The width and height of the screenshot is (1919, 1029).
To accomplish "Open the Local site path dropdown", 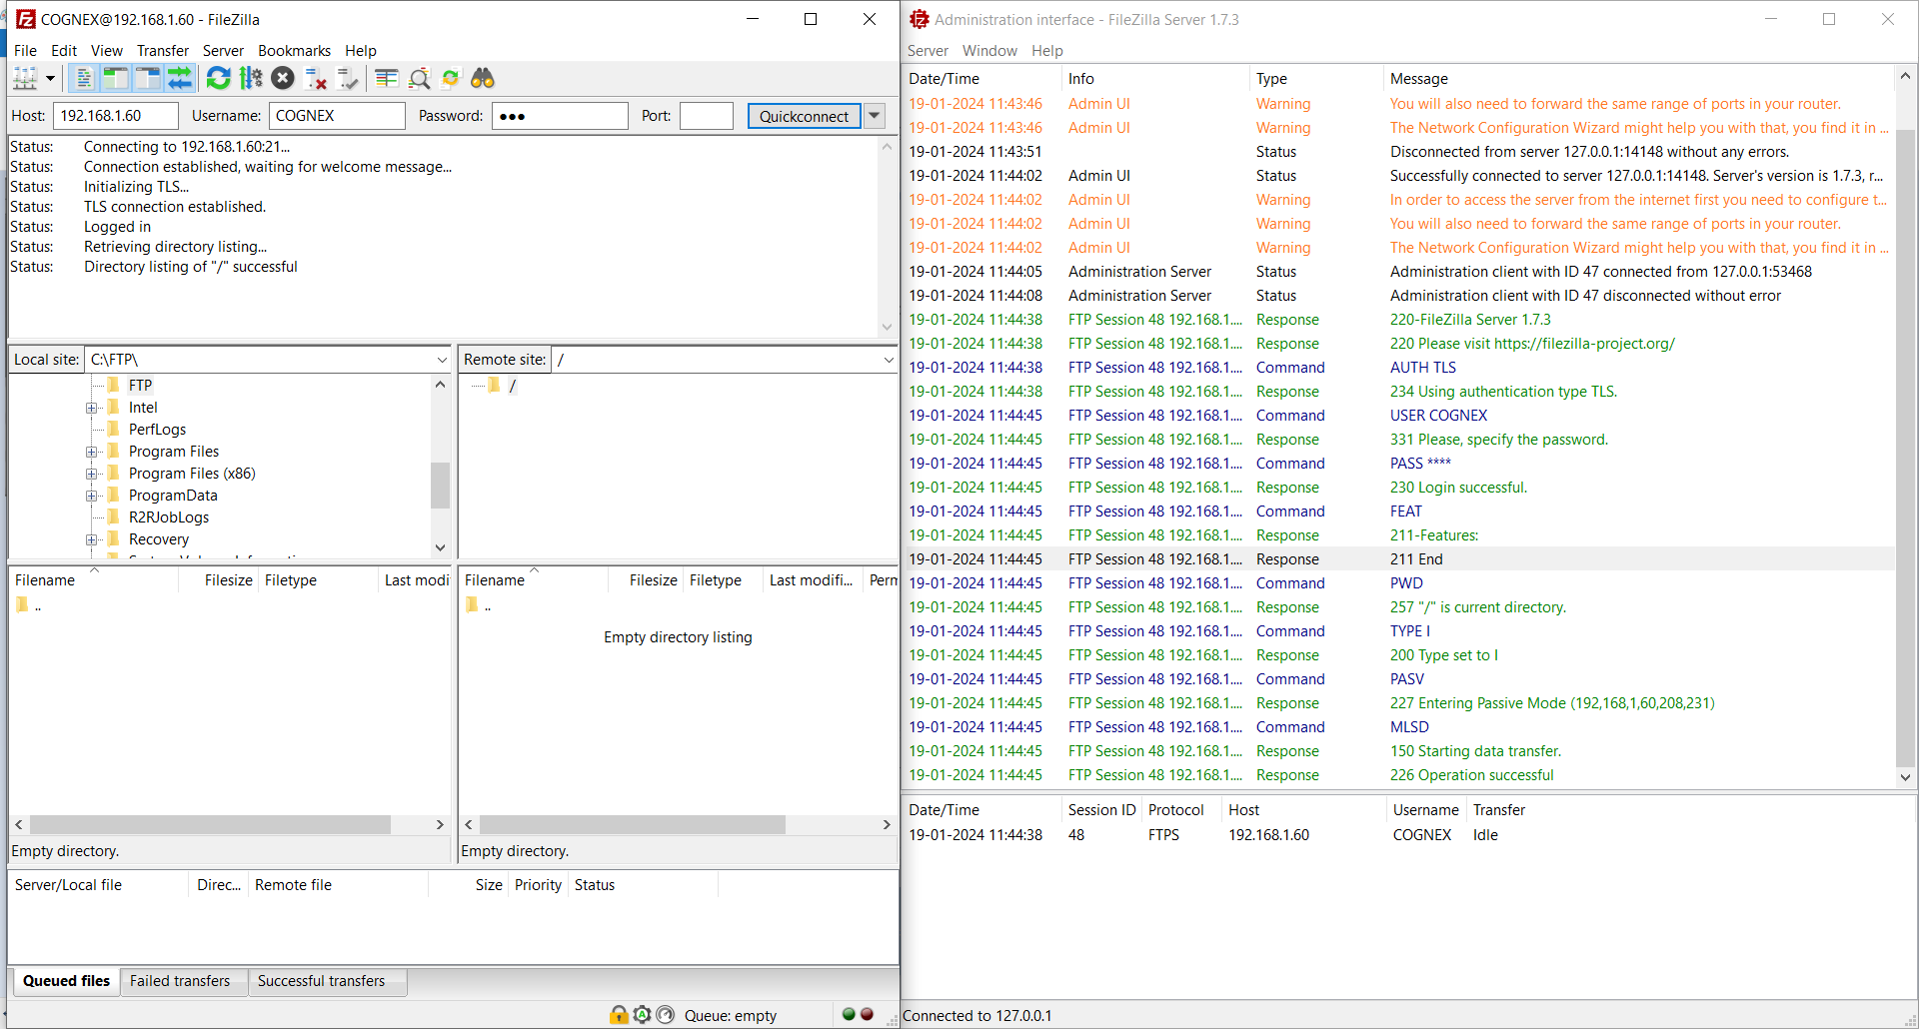I will click(442, 360).
